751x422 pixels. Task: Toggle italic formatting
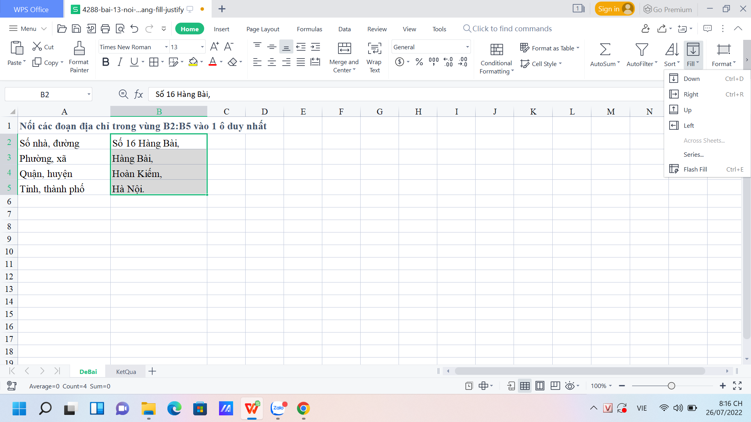pos(120,62)
